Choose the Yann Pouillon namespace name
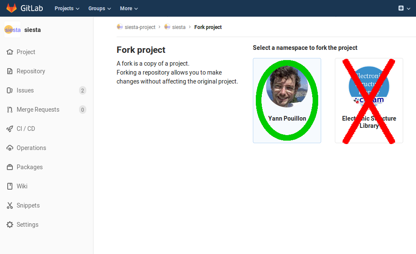The width and height of the screenshot is (416, 254). point(287,118)
